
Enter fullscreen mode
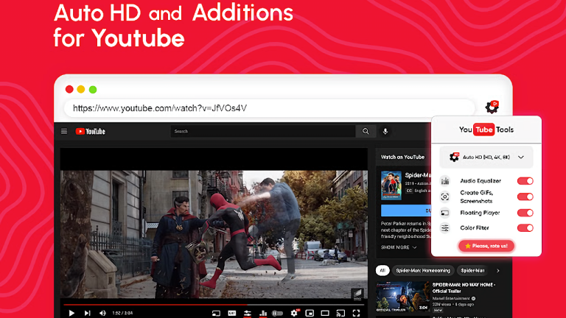pyautogui.click(x=356, y=313)
